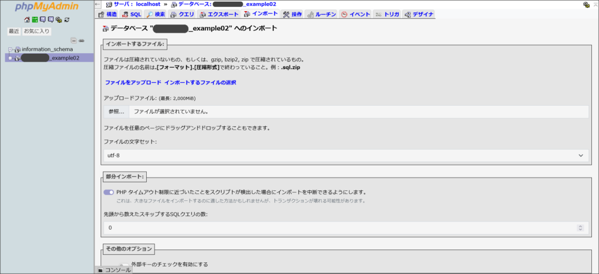
Task: Click the information_schema database icon
Action: coord(18,49)
